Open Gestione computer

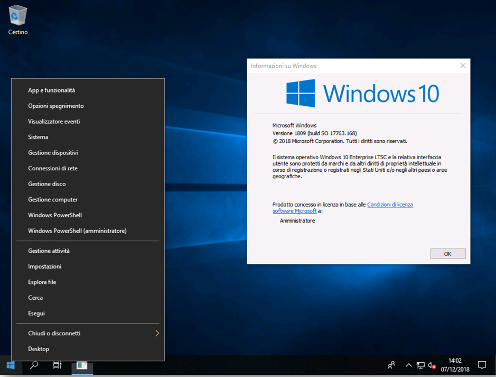coord(88,199)
